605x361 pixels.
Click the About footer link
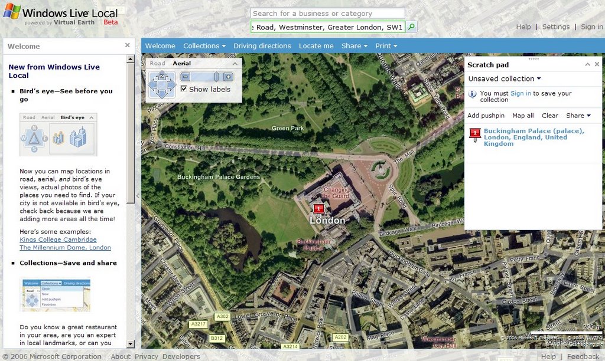[x=121, y=356]
